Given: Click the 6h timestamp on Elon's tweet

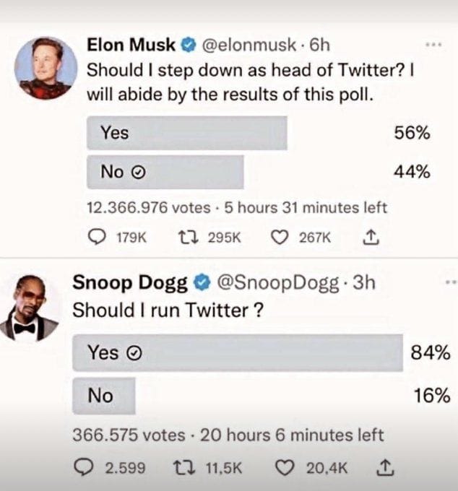Looking at the screenshot, I should (319, 45).
